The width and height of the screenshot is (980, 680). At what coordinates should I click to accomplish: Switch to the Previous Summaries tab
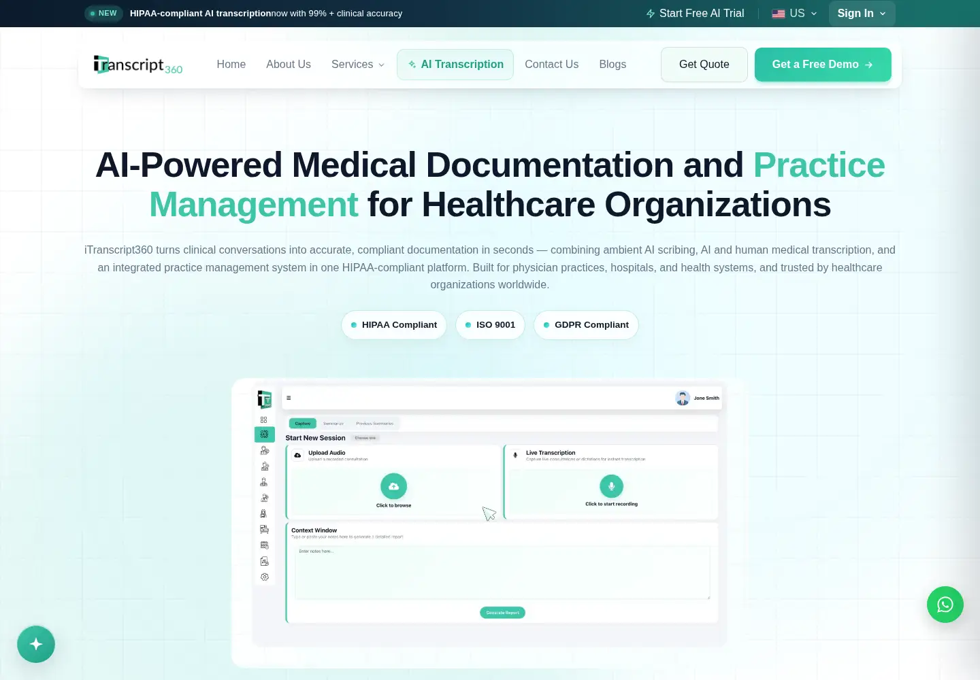click(x=374, y=423)
